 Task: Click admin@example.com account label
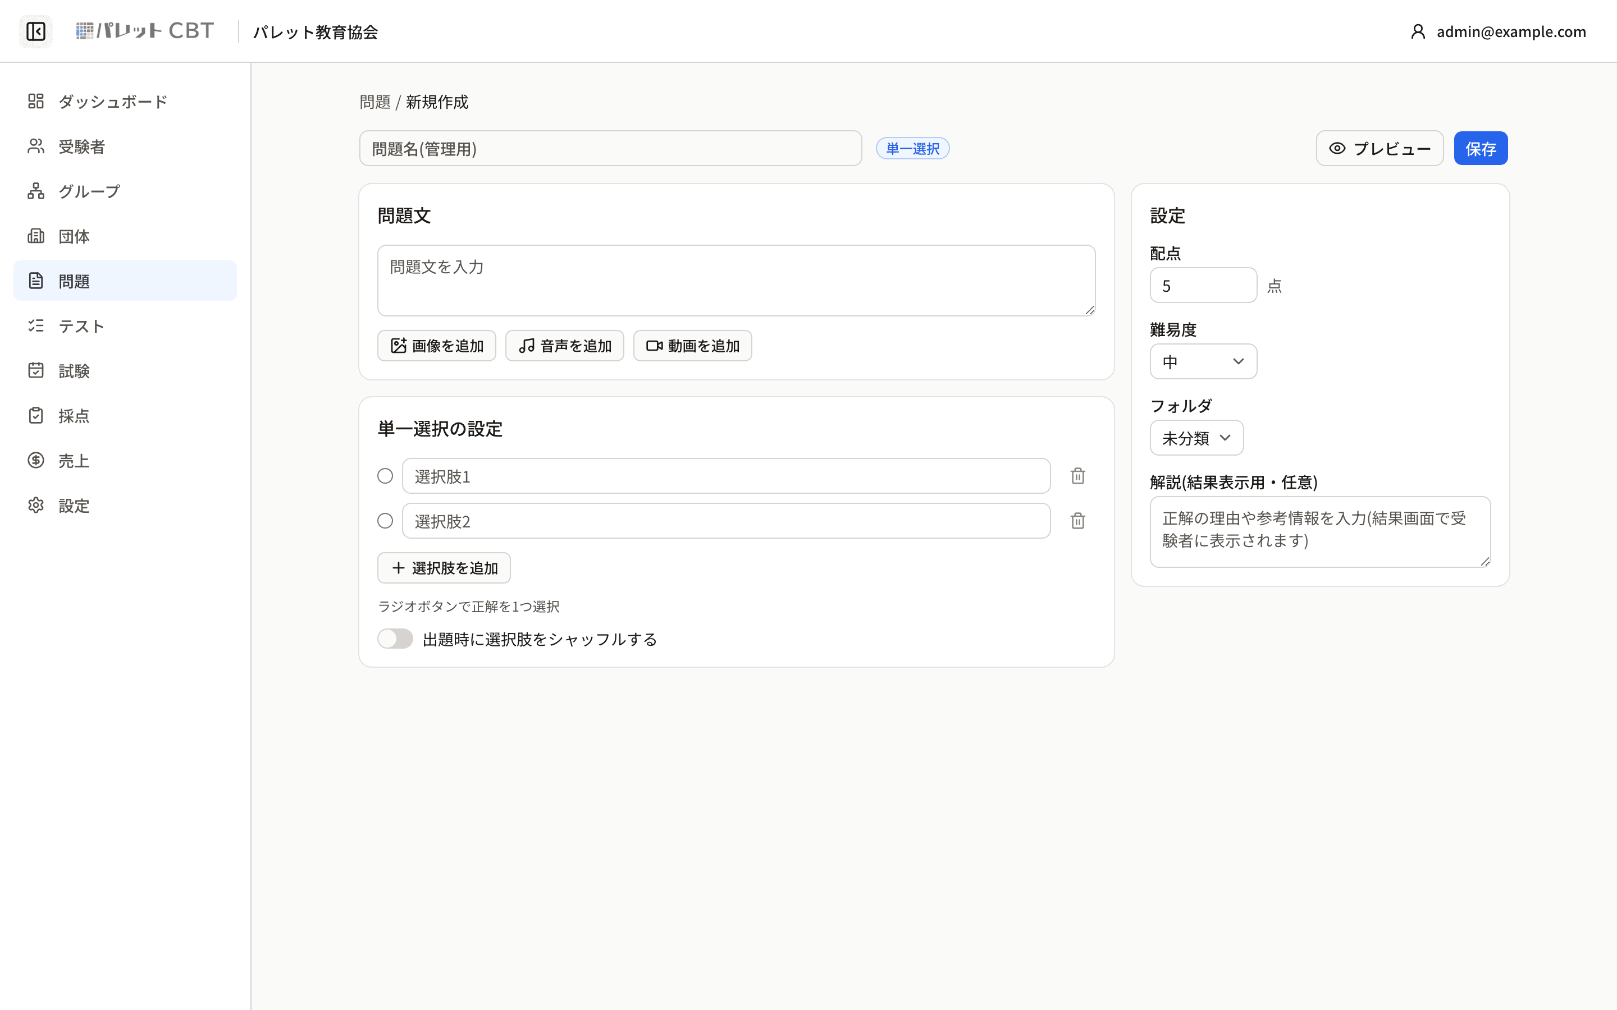coord(1511,31)
